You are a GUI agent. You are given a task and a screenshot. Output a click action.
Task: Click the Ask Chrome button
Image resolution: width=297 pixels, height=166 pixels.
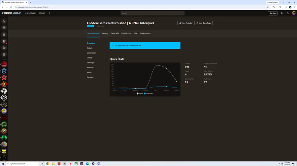tap(272, 2)
